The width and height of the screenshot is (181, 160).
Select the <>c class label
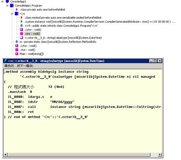click(22, 13)
